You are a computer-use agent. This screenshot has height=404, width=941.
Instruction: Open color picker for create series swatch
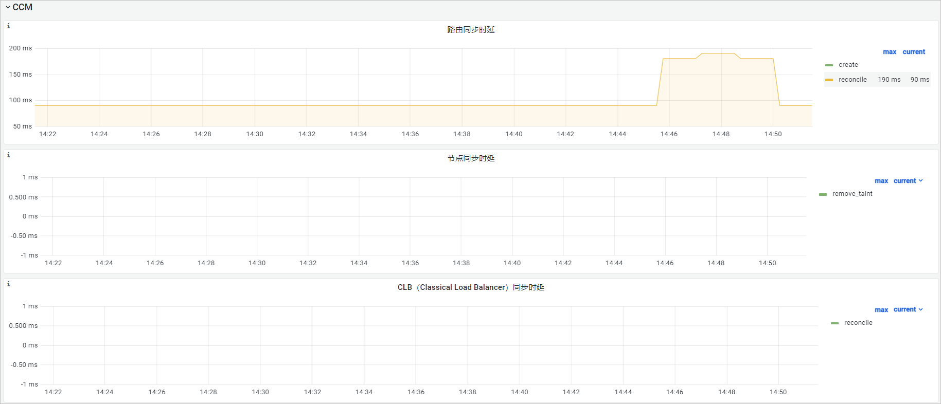coord(829,65)
